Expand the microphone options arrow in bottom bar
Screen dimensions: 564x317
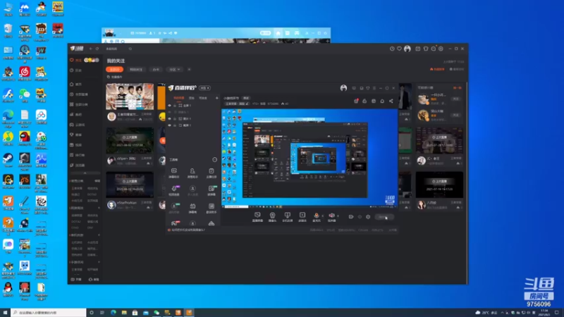point(322,216)
